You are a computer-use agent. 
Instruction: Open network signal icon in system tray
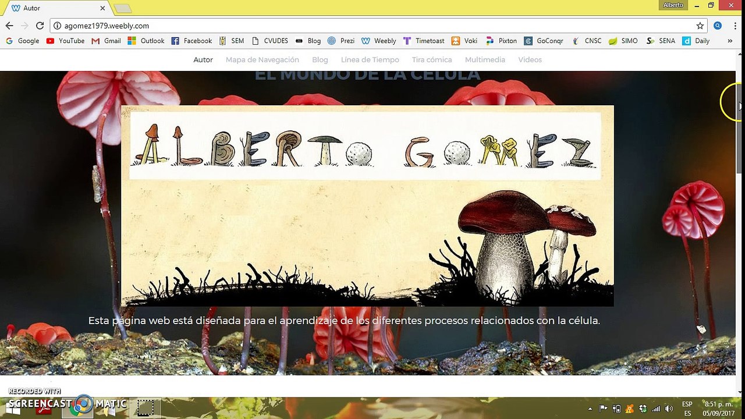point(656,409)
